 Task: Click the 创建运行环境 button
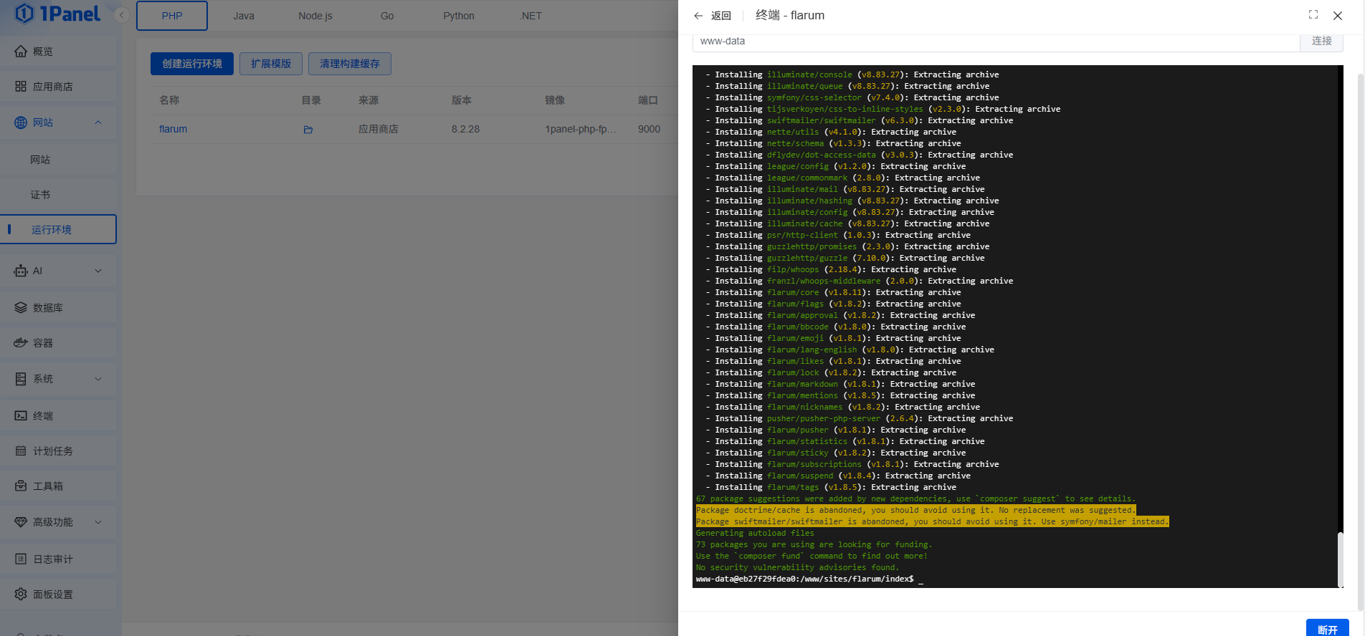[x=192, y=64]
